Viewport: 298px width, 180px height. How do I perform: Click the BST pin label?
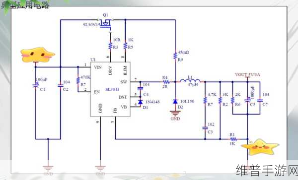click(123, 97)
